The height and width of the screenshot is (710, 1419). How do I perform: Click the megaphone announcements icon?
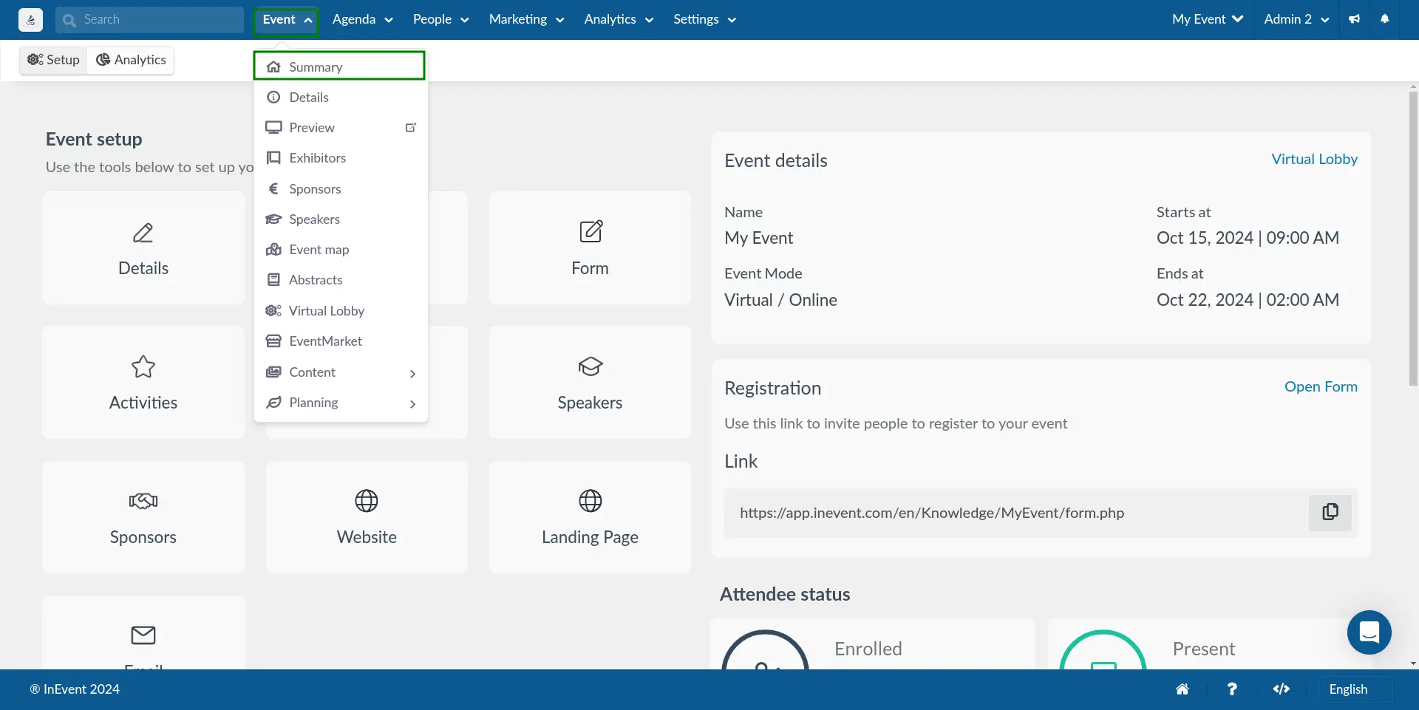[x=1354, y=20]
